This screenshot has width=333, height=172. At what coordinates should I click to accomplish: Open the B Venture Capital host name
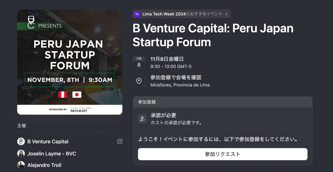tap(48, 141)
